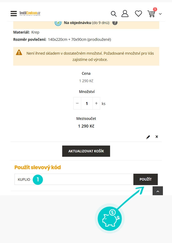Screen dimensions: 172x243
Task: Apply the coupon via the POUŽÍT button
Action: 146,179
